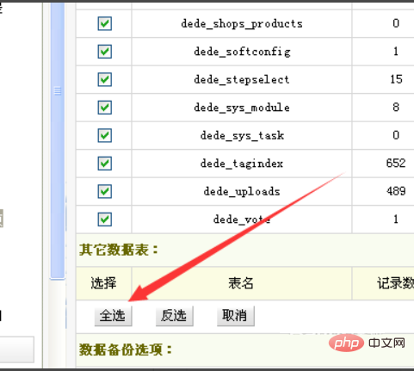
Task: Toggle the dede_softconfig checkbox
Action: [104, 52]
